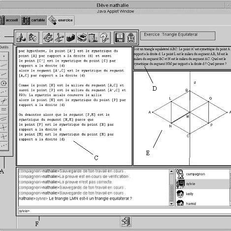
Task: Select the point tool in Outils
Action: 4,56
